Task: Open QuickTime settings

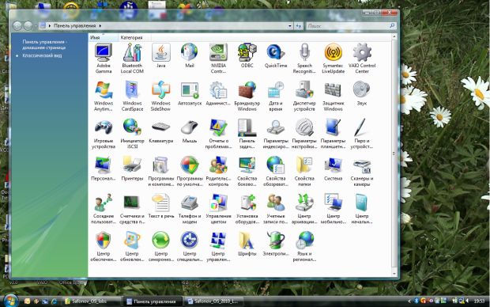Action: click(x=276, y=55)
